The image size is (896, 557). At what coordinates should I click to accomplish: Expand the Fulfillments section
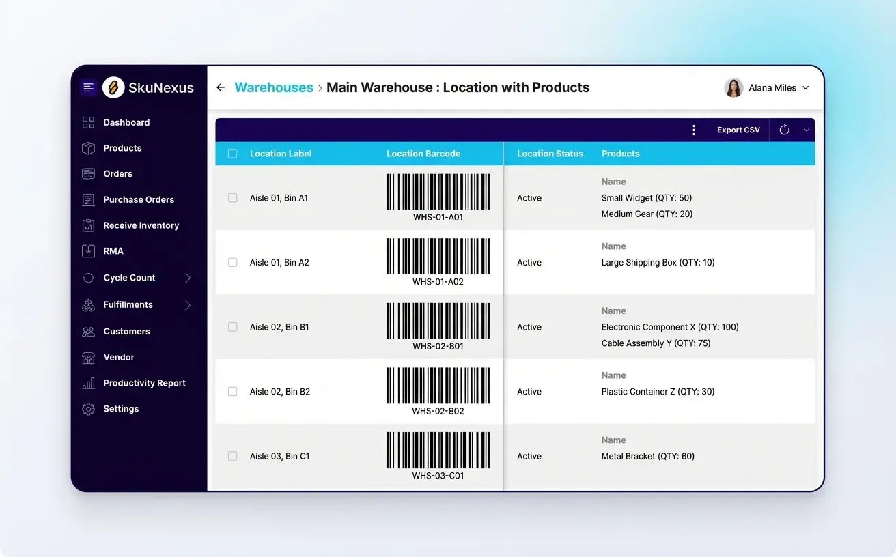pyautogui.click(x=188, y=304)
